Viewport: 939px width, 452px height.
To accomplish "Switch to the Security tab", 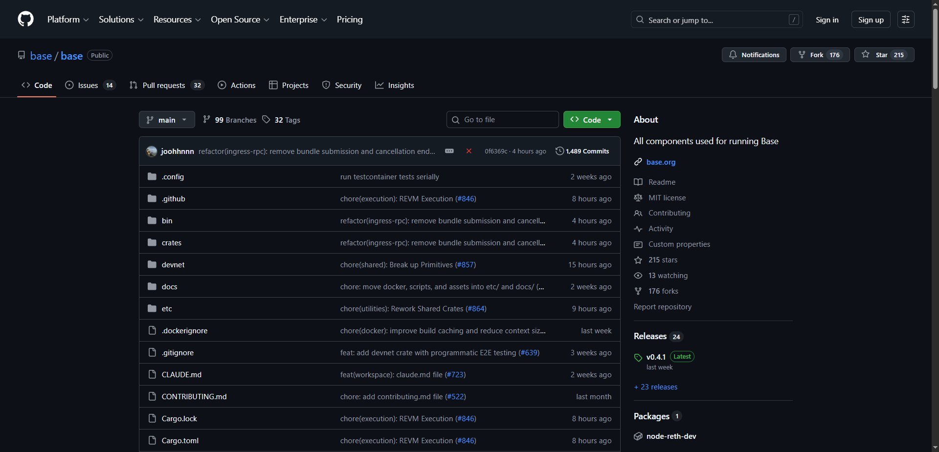I will point(342,85).
